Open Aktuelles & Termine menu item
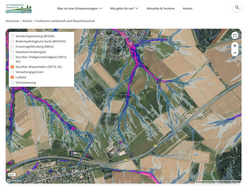The height and width of the screenshot is (186, 247). click(161, 9)
